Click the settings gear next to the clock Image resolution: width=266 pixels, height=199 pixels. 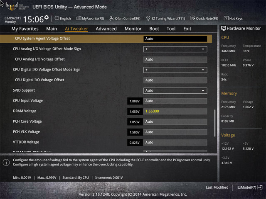tap(47, 17)
